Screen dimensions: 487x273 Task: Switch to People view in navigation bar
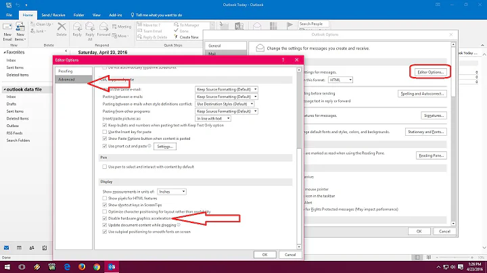[32, 248]
